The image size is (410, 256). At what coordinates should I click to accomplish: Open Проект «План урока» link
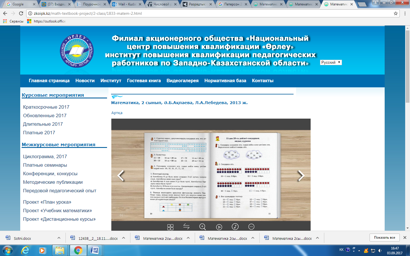(x=47, y=202)
